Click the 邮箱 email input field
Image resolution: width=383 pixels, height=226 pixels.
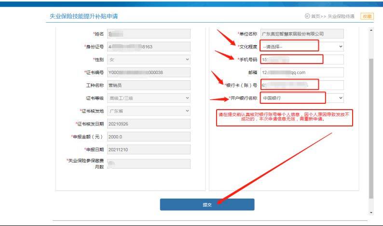click(x=301, y=73)
